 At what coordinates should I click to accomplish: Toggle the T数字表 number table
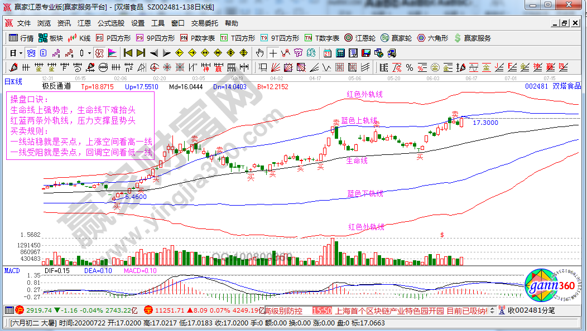[322, 38]
